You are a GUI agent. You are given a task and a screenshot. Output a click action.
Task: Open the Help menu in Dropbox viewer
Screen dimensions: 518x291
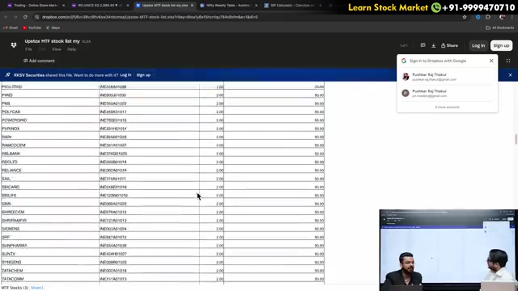tap(72, 49)
